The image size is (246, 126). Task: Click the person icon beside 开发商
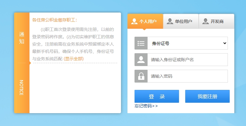[x=205, y=21]
